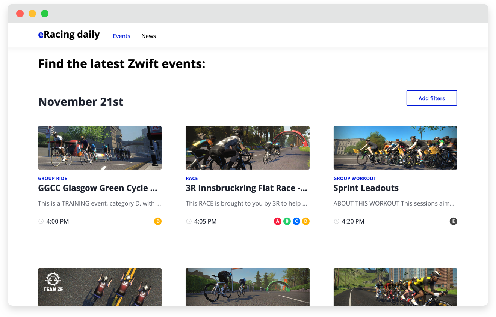Select the category D badge on GGCC ride

(158, 221)
